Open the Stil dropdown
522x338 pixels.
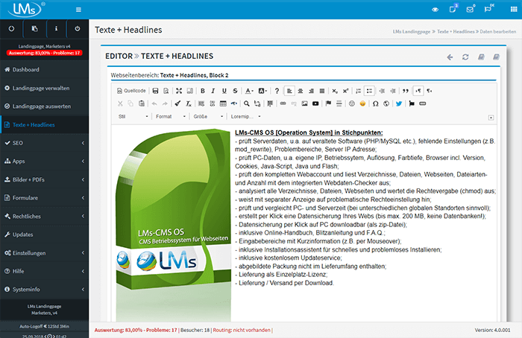coord(133,116)
